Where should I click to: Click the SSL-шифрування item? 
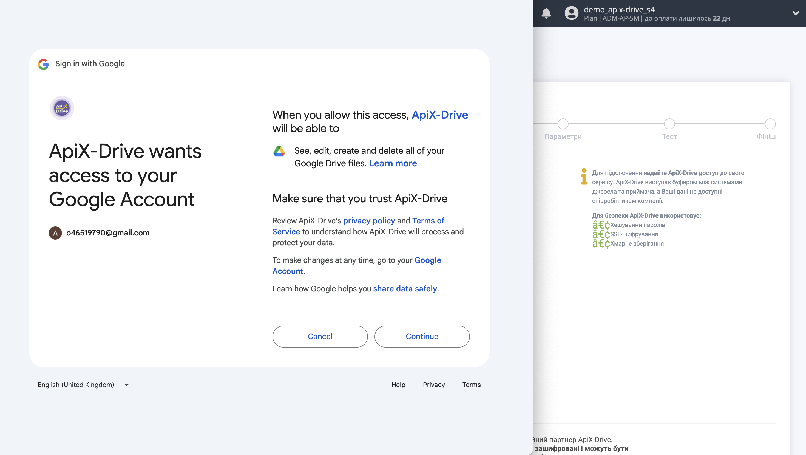point(634,234)
